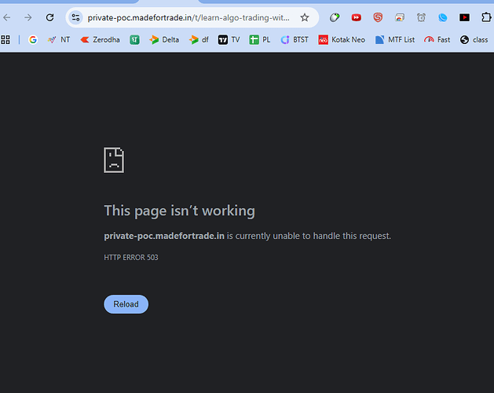Open the Fast bookmark
The image size is (494, 393).
437,39
